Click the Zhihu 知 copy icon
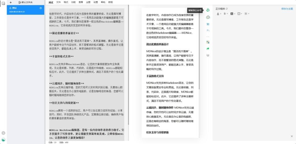The image size is (296, 144). pos(208,24)
